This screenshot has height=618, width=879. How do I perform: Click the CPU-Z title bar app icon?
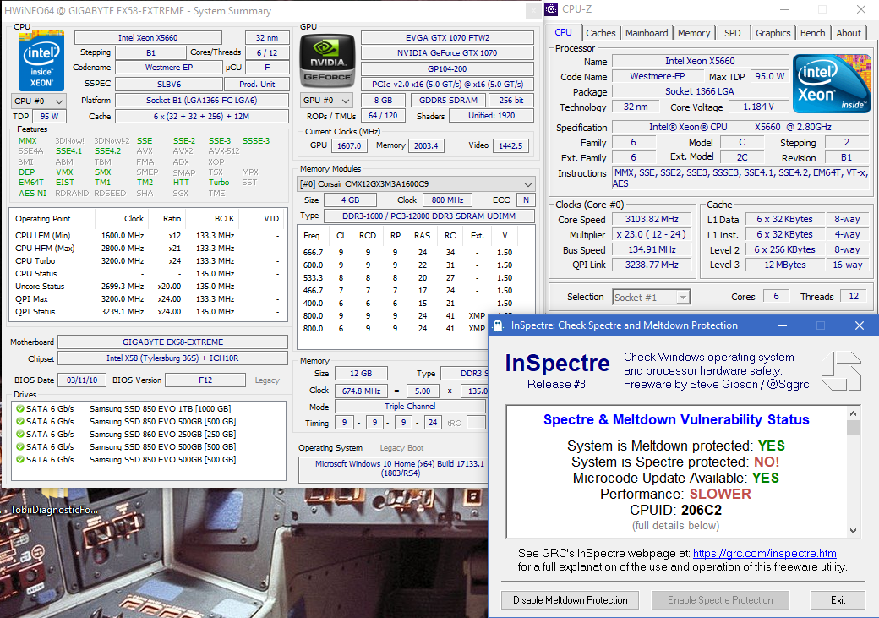tap(552, 9)
